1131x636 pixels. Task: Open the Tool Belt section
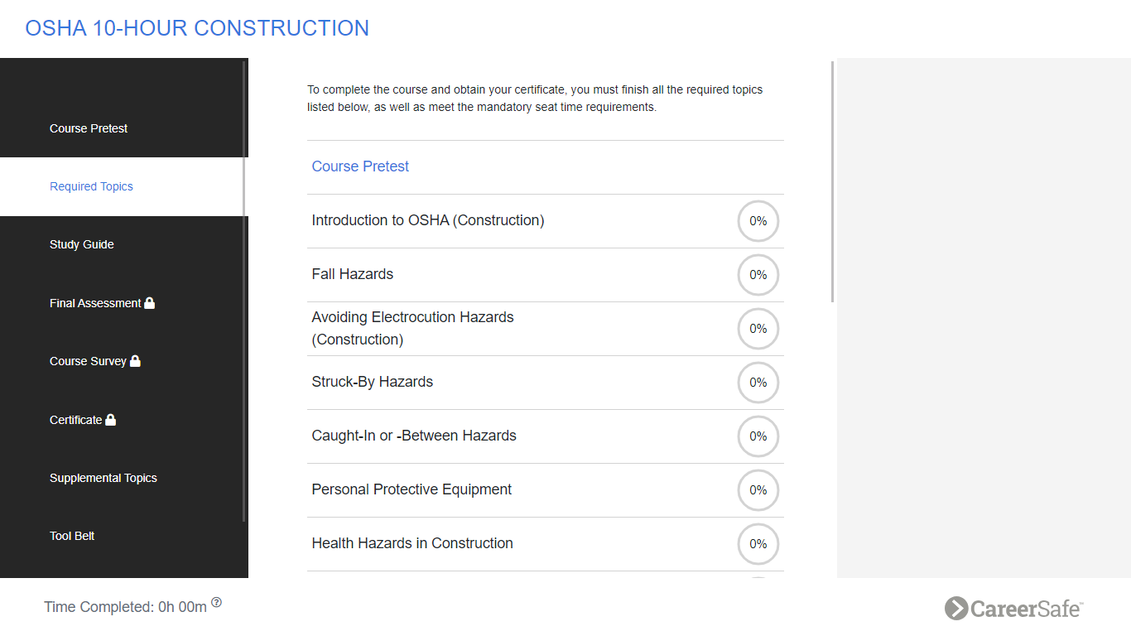coord(71,536)
